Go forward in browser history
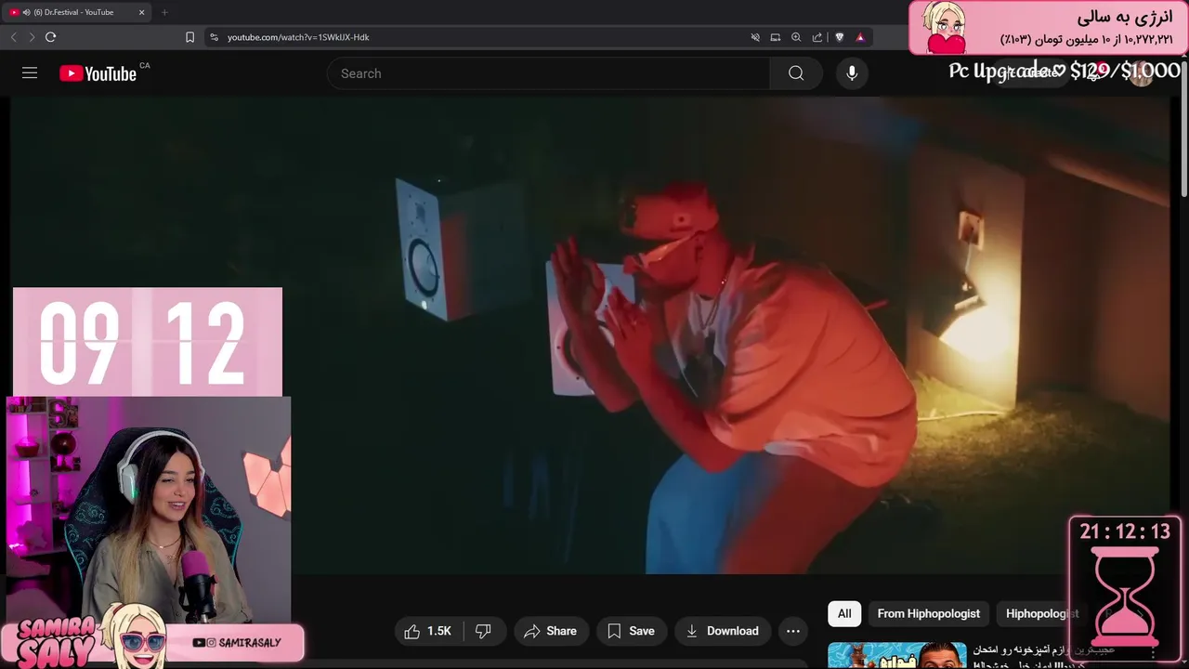 click(x=32, y=37)
